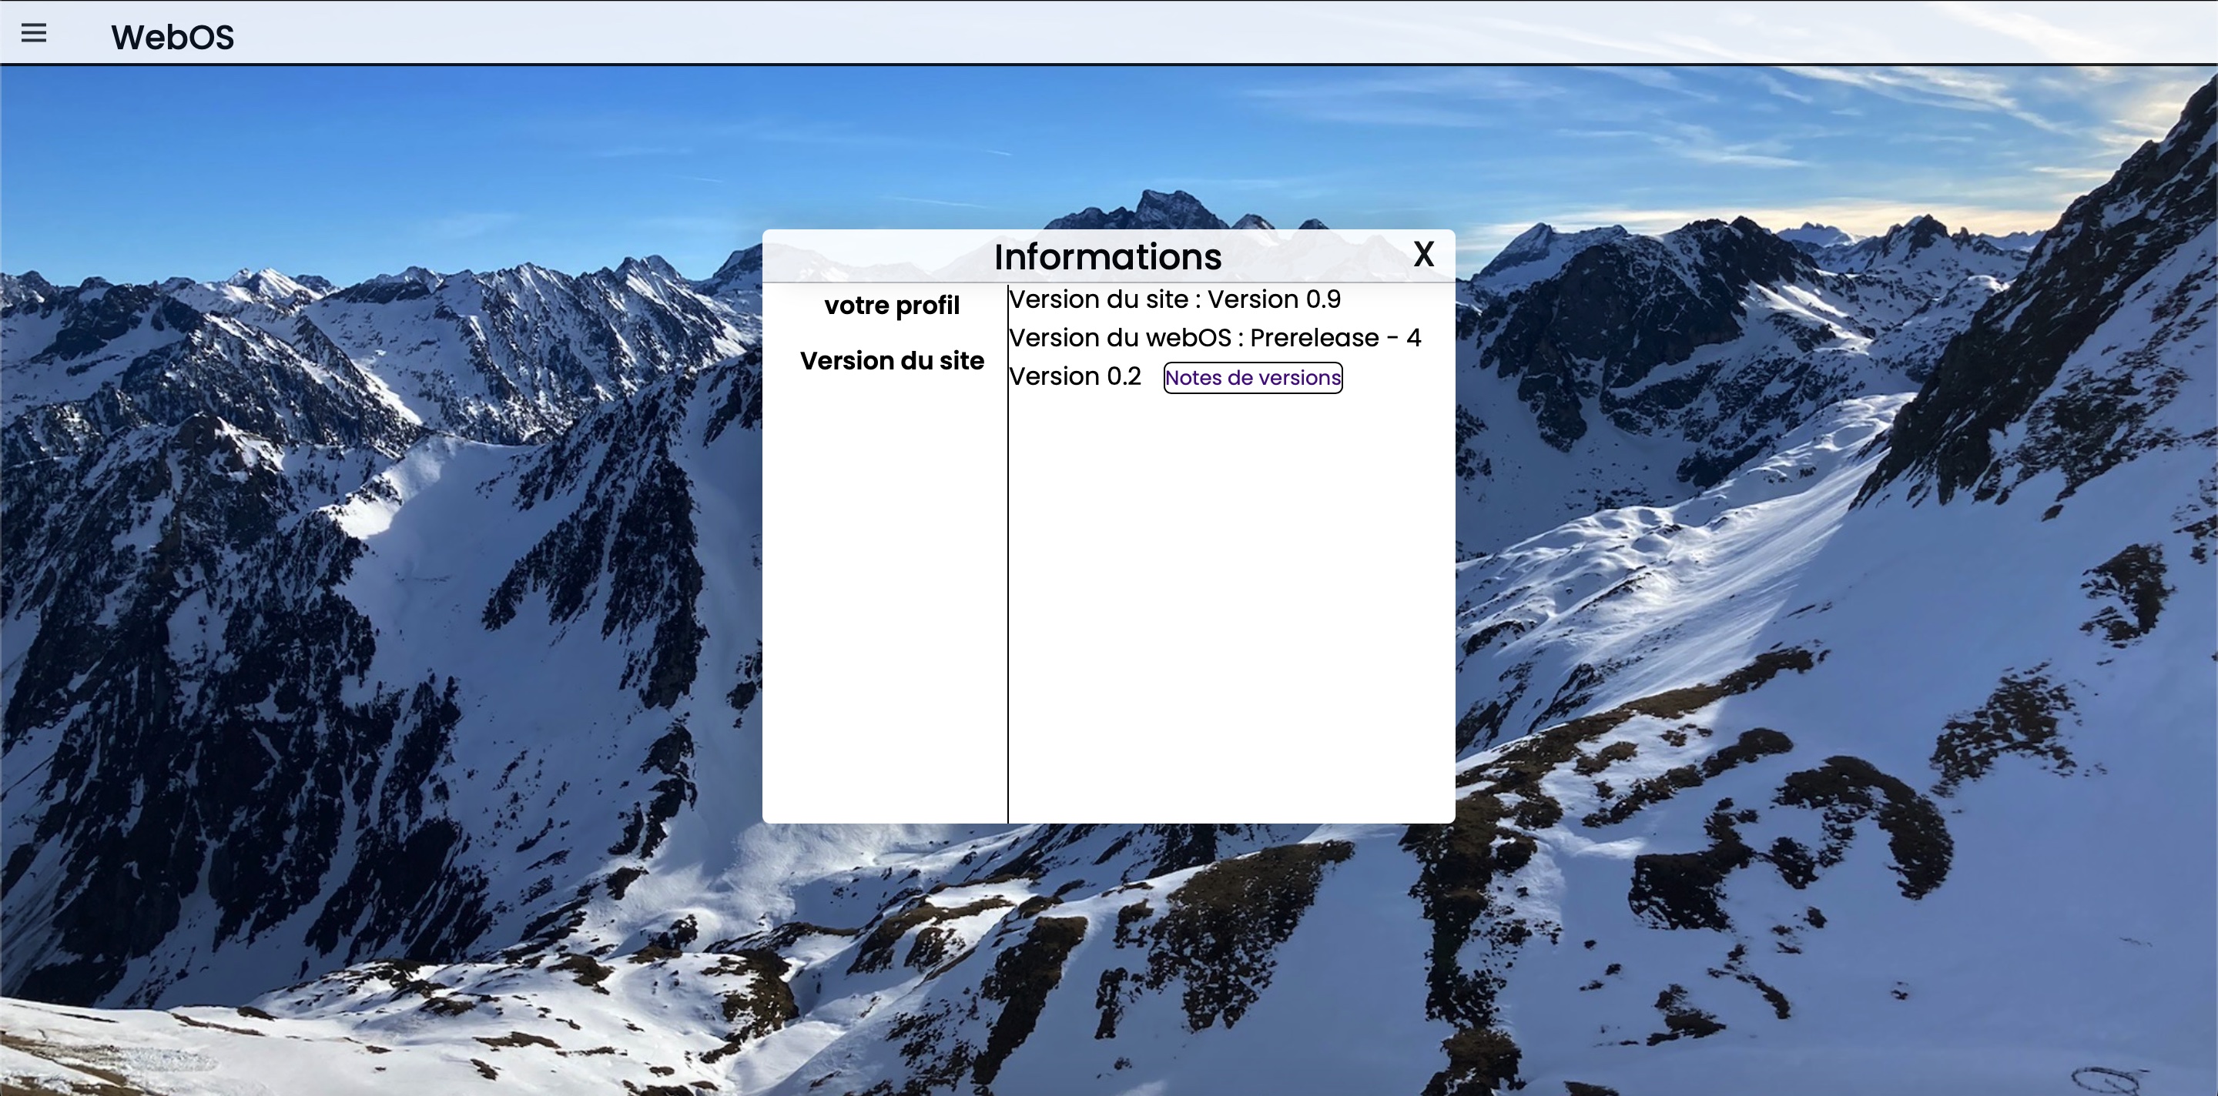Screen dimensions: 2218x1096
Task: Switch to Version du site section
Action: [x=891, y=360]
